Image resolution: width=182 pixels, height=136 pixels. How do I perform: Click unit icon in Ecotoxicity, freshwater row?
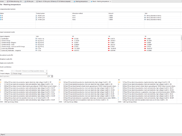[x=36, y=48]
